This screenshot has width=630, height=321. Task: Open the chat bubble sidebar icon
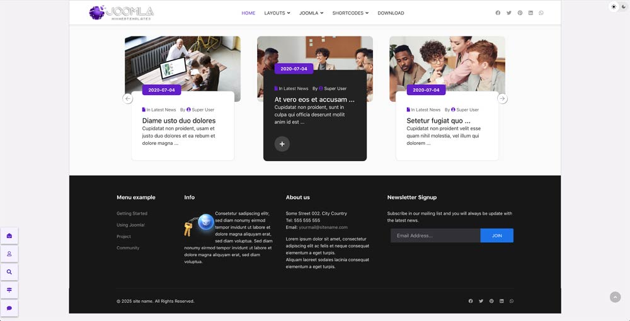(9, 308)
